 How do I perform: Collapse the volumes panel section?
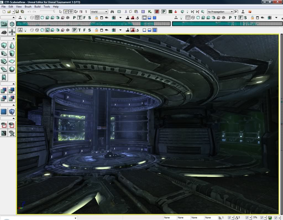pos(8,105)
